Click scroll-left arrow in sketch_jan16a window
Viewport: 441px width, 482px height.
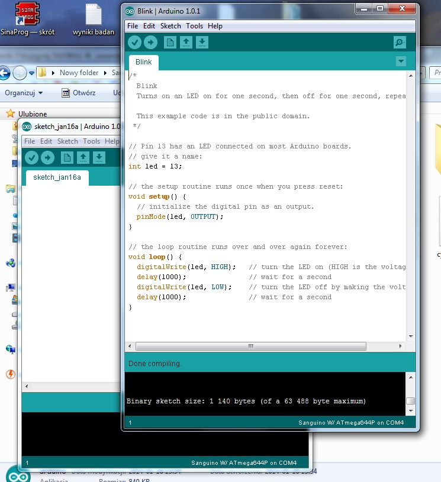(x=27, y=386)
